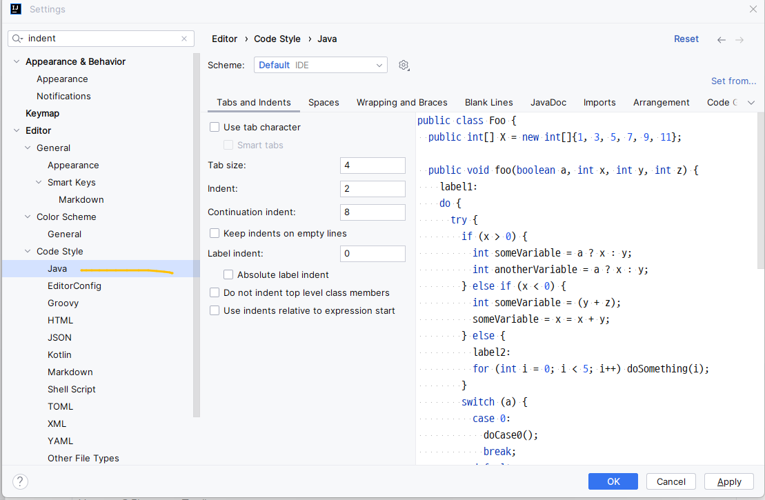Screen dimensions: 765x500
Task: Open the Scheme dropdown
Action: coord(321,66)
